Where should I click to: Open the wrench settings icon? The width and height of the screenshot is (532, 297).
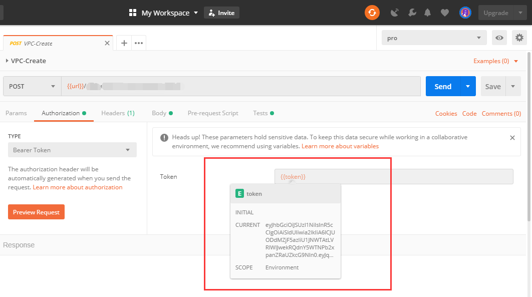412,13
